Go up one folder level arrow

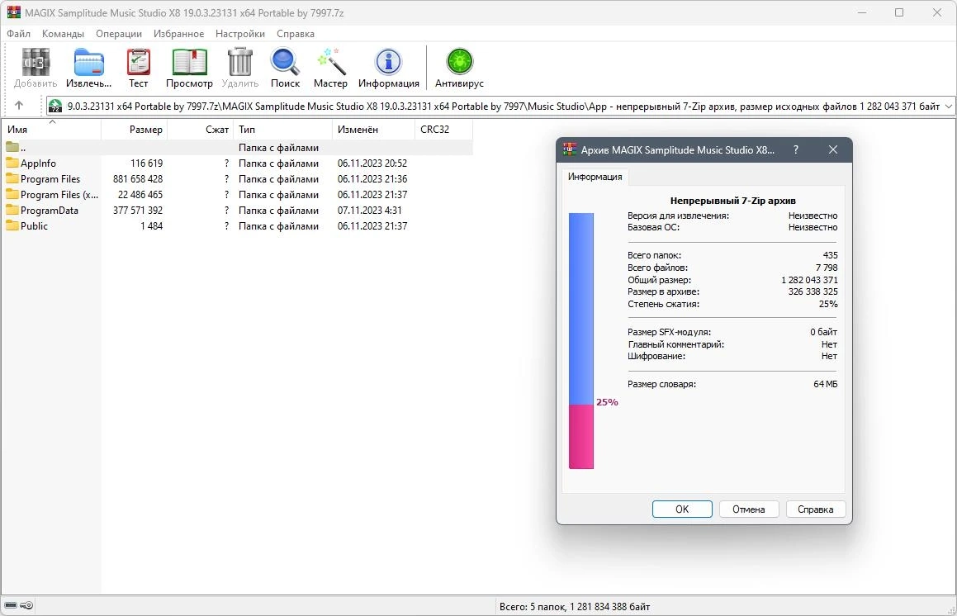tap(19, 106)
